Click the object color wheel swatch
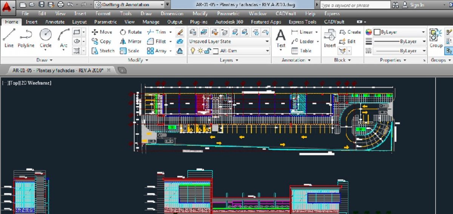Viewport: 453px width, 214px height. coord(369,32)
